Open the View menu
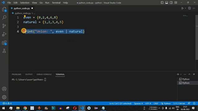Screen dimensions: 198x111 click(34, 3)
